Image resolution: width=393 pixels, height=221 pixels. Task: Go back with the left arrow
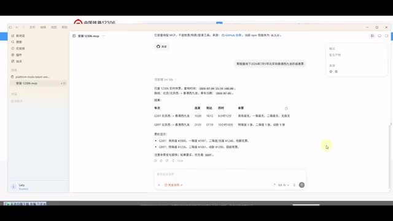pyautogui.click(x=17, y=27)
